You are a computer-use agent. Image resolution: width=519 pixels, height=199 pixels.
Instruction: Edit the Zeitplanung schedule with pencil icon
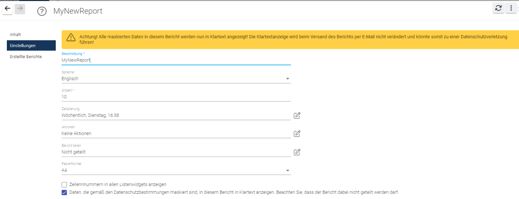[x=297, y=115]
